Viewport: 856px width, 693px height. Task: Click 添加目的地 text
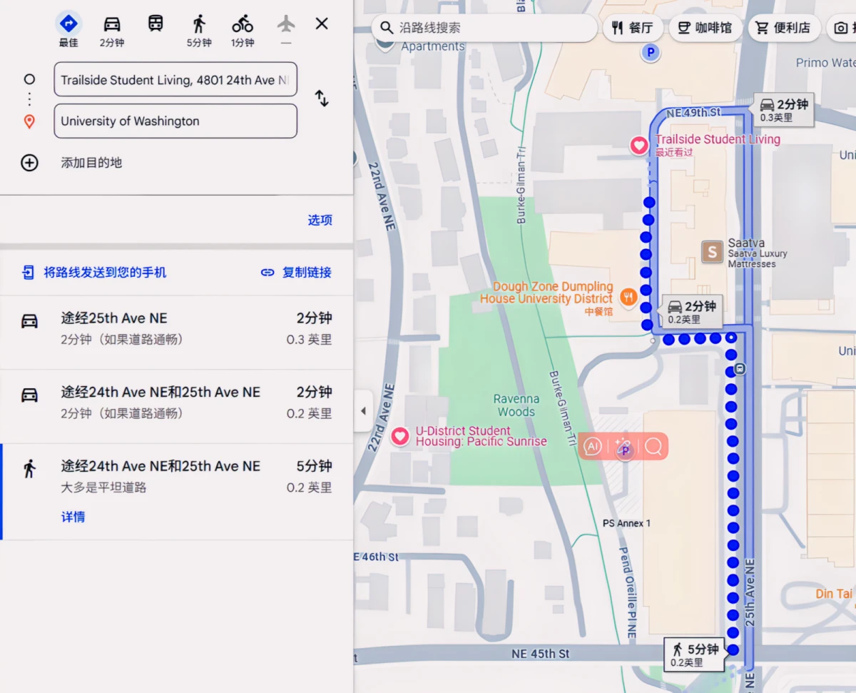91,163
